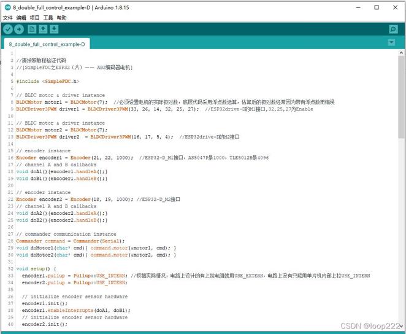Click the '// encoder instance' comment on line 15

pos(44,150)
